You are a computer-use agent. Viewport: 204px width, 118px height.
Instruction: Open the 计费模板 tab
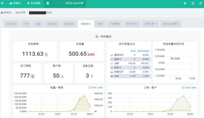tap(114, 24)
